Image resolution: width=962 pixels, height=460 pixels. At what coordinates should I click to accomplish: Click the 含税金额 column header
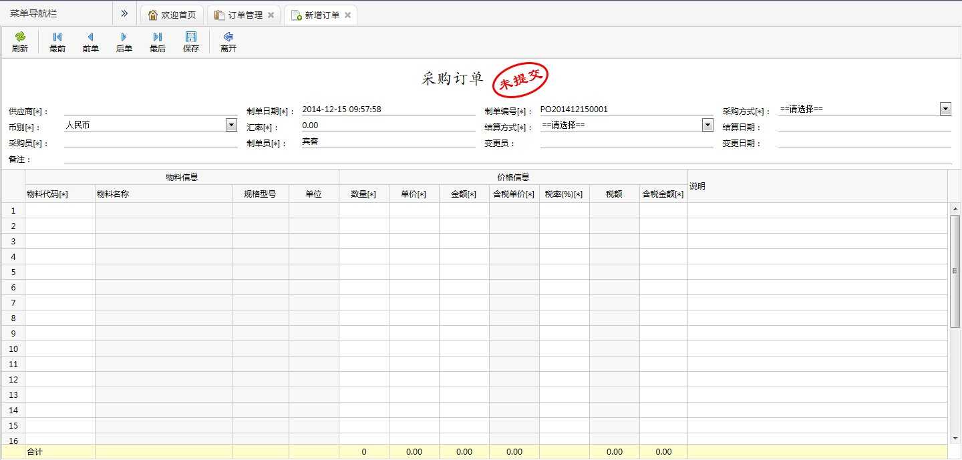pos(663,194)
